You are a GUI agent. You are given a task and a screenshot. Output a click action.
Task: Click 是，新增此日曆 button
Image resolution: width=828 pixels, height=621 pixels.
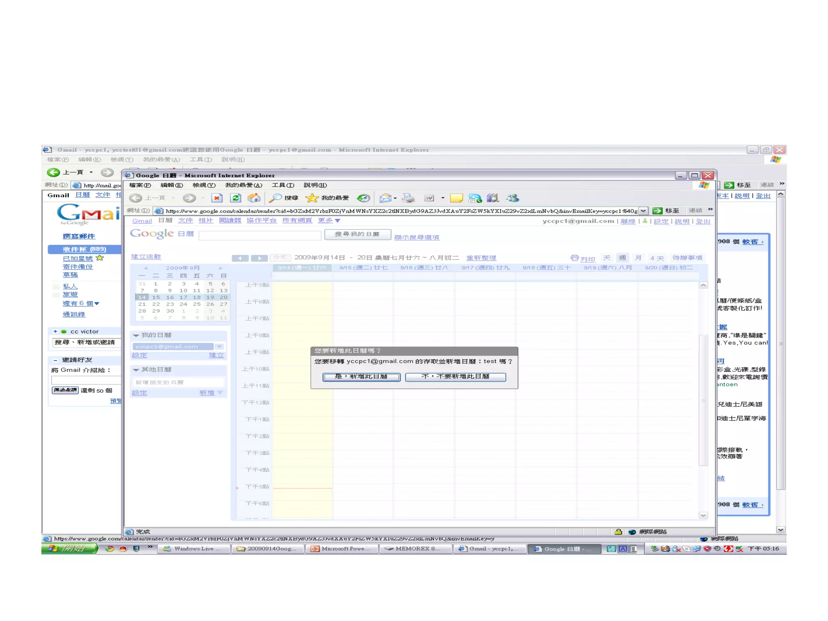tap(361, 376)
